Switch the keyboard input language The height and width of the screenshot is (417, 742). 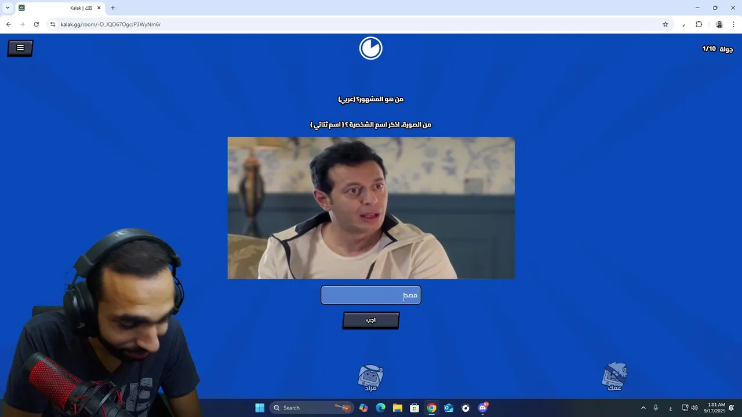click(671, 408)
